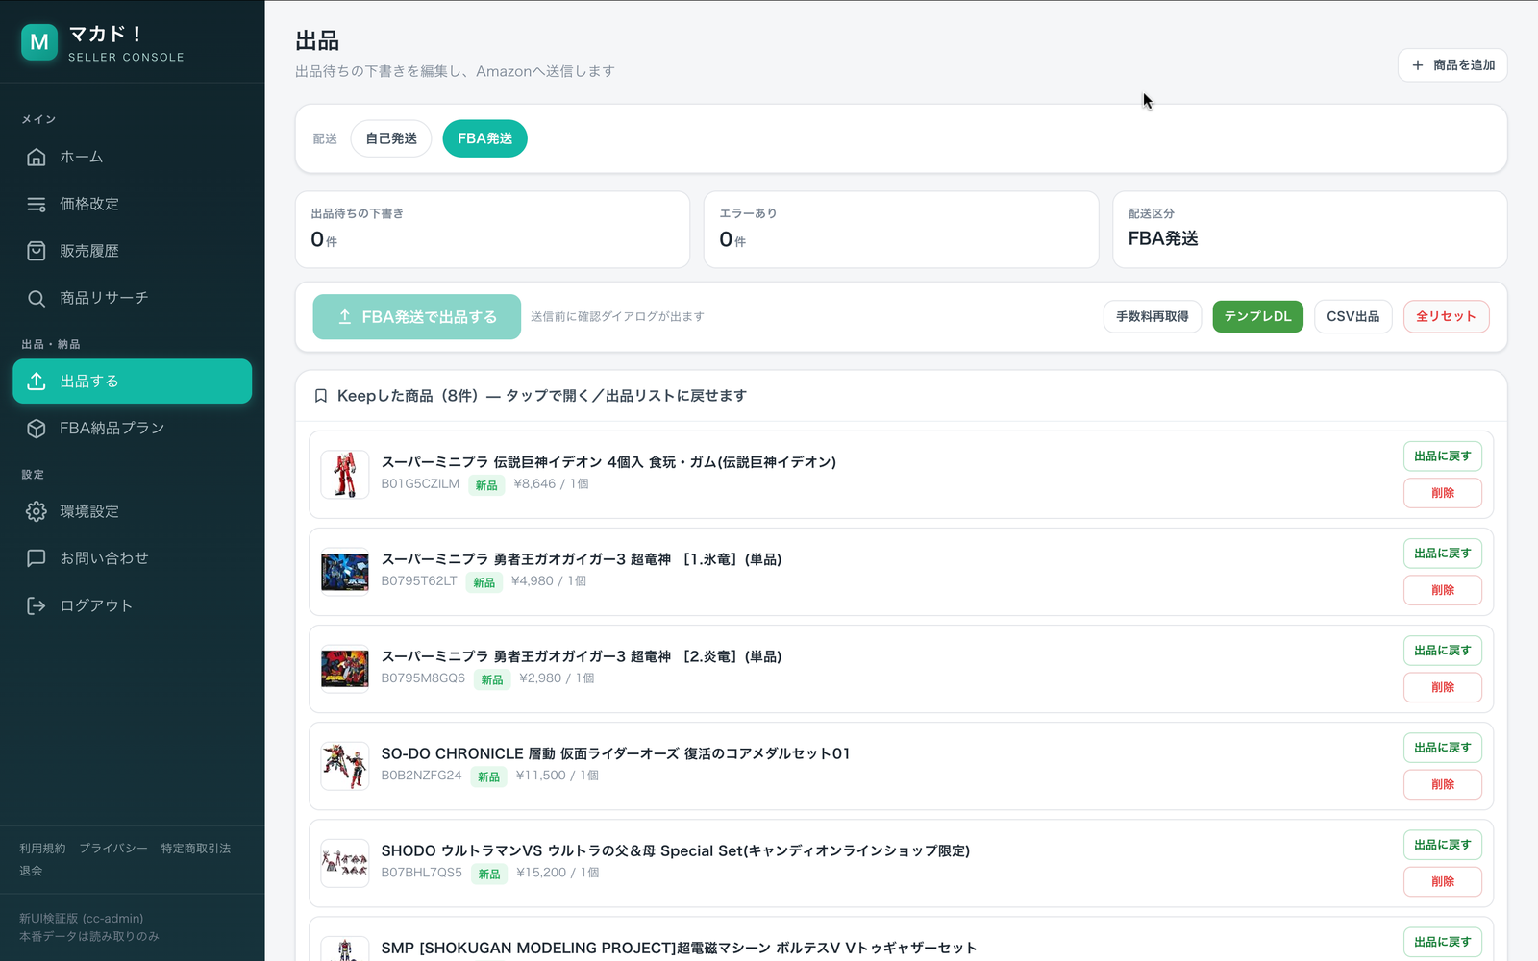Viewport: 1538px width, 961px height.
Task: Click the plus icon in 商品を追加
Action: click(1417, 65)
